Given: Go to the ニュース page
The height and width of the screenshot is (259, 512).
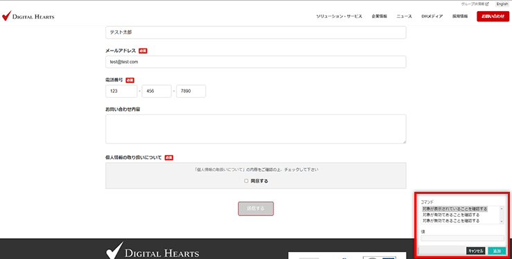Looking at the screenshot, I should pos(404,17).
